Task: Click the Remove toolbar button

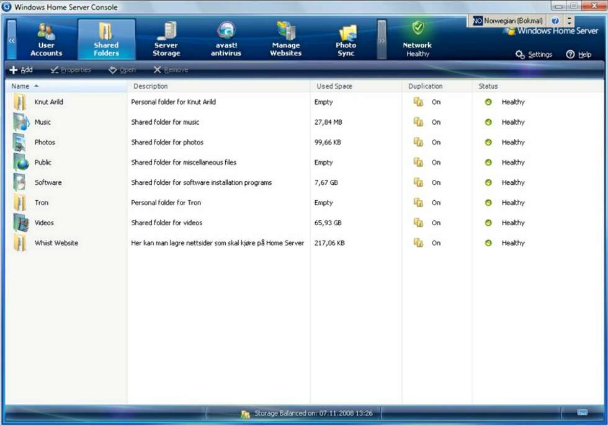Action: point(171,70)
